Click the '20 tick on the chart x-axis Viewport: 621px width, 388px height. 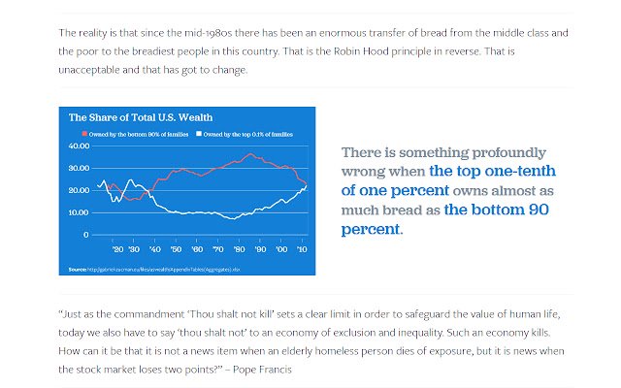(117, 249)
